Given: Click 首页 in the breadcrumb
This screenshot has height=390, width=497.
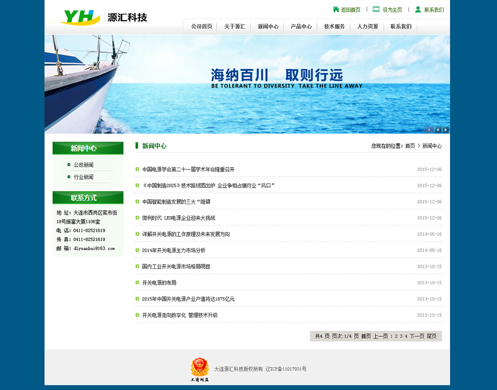Looking at the screenshot, I should (x=410, y=146).
